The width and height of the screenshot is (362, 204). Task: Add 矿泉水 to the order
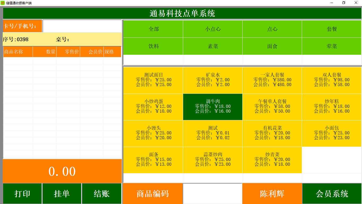click(x=213, y=80)
